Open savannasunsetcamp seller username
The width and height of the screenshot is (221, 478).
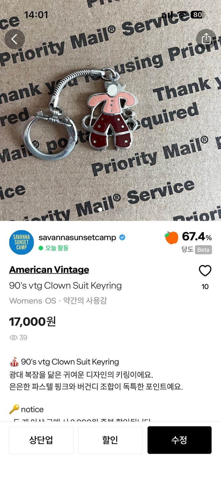[x=77, y=237]
